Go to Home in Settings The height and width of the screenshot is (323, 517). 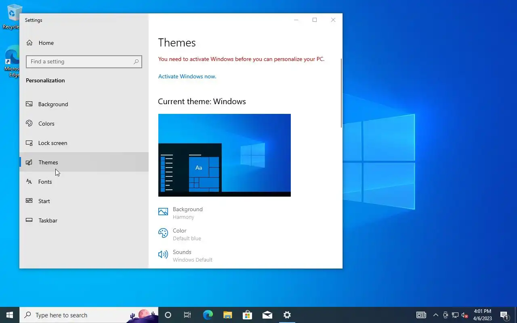point(84,43)
